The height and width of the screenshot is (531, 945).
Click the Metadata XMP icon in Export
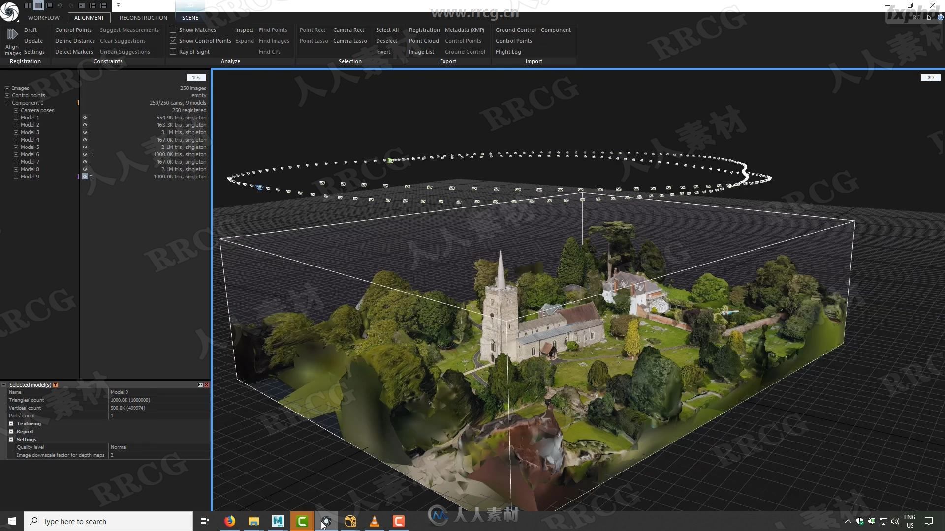[465, 29]
